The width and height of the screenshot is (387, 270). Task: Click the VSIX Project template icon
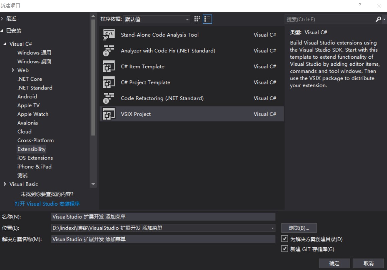[109, 114]
